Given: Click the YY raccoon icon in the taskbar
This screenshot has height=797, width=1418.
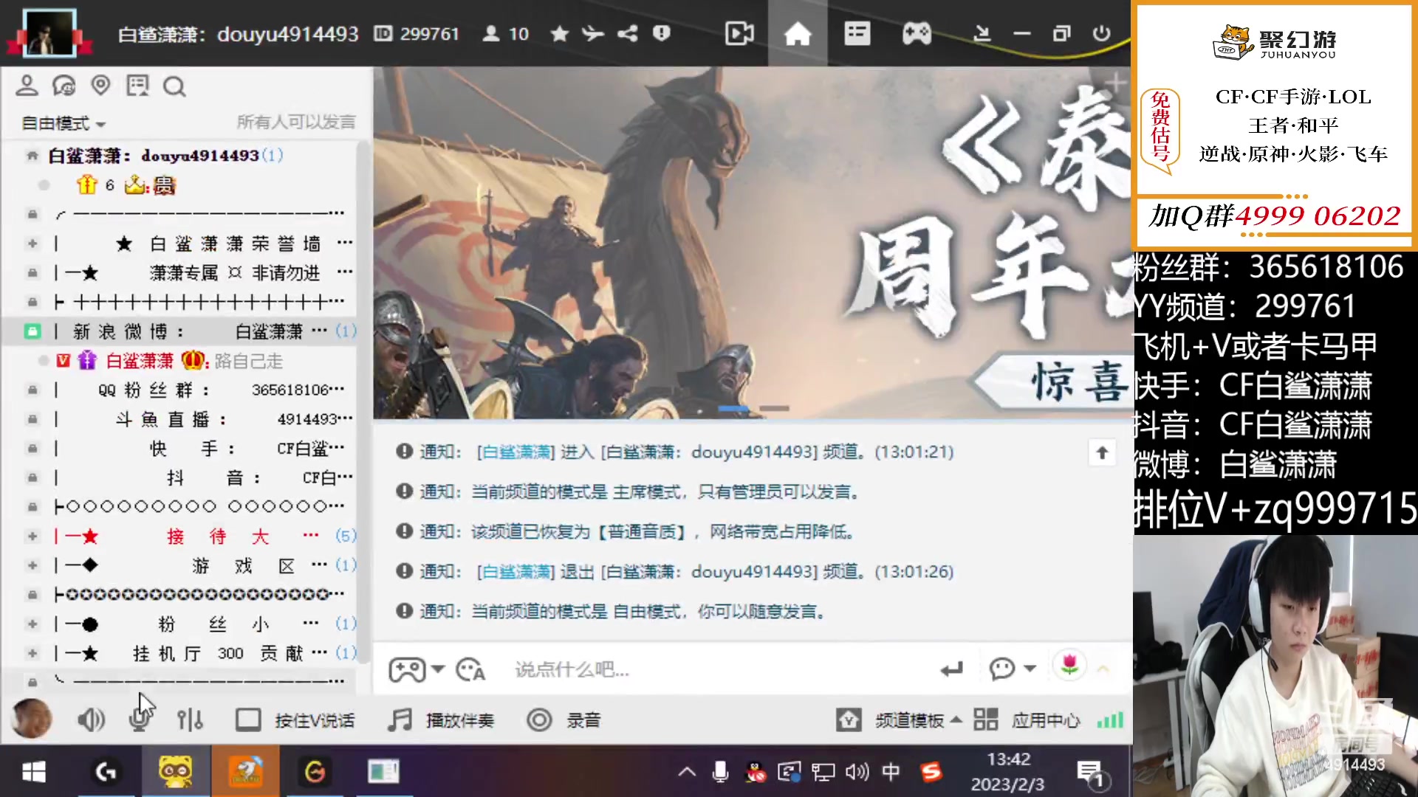Looking at the screenshot, I should pyautogui.click(x=175, y=772).
